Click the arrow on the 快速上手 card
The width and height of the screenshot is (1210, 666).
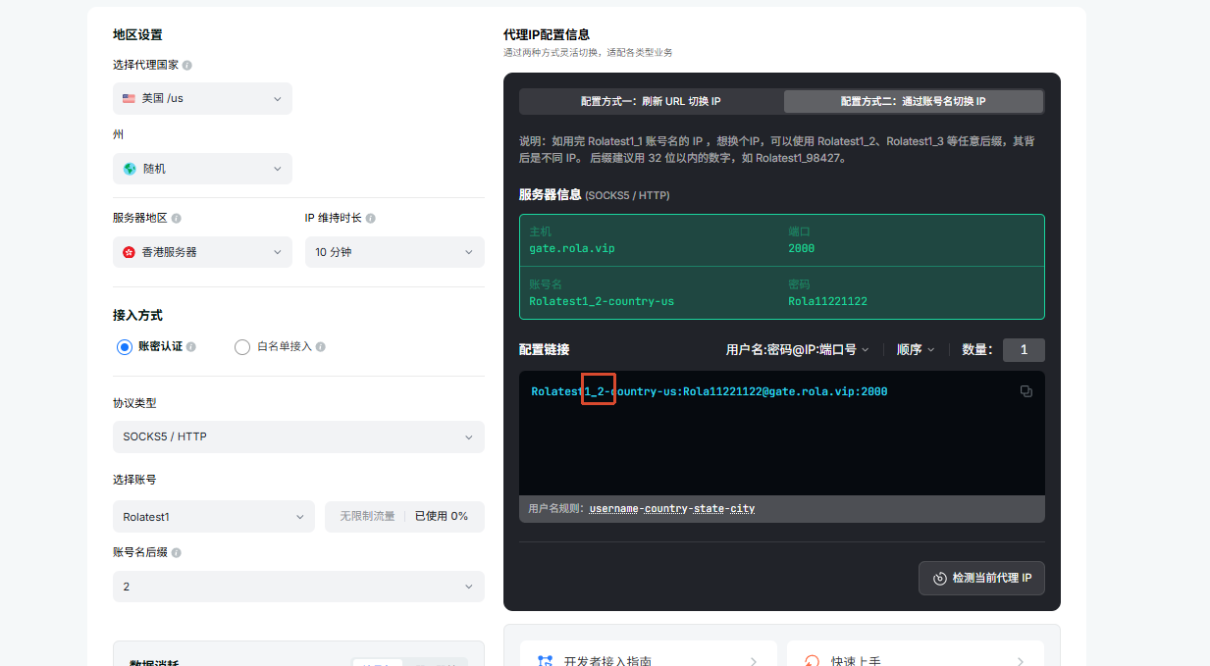coord(1021,661)
